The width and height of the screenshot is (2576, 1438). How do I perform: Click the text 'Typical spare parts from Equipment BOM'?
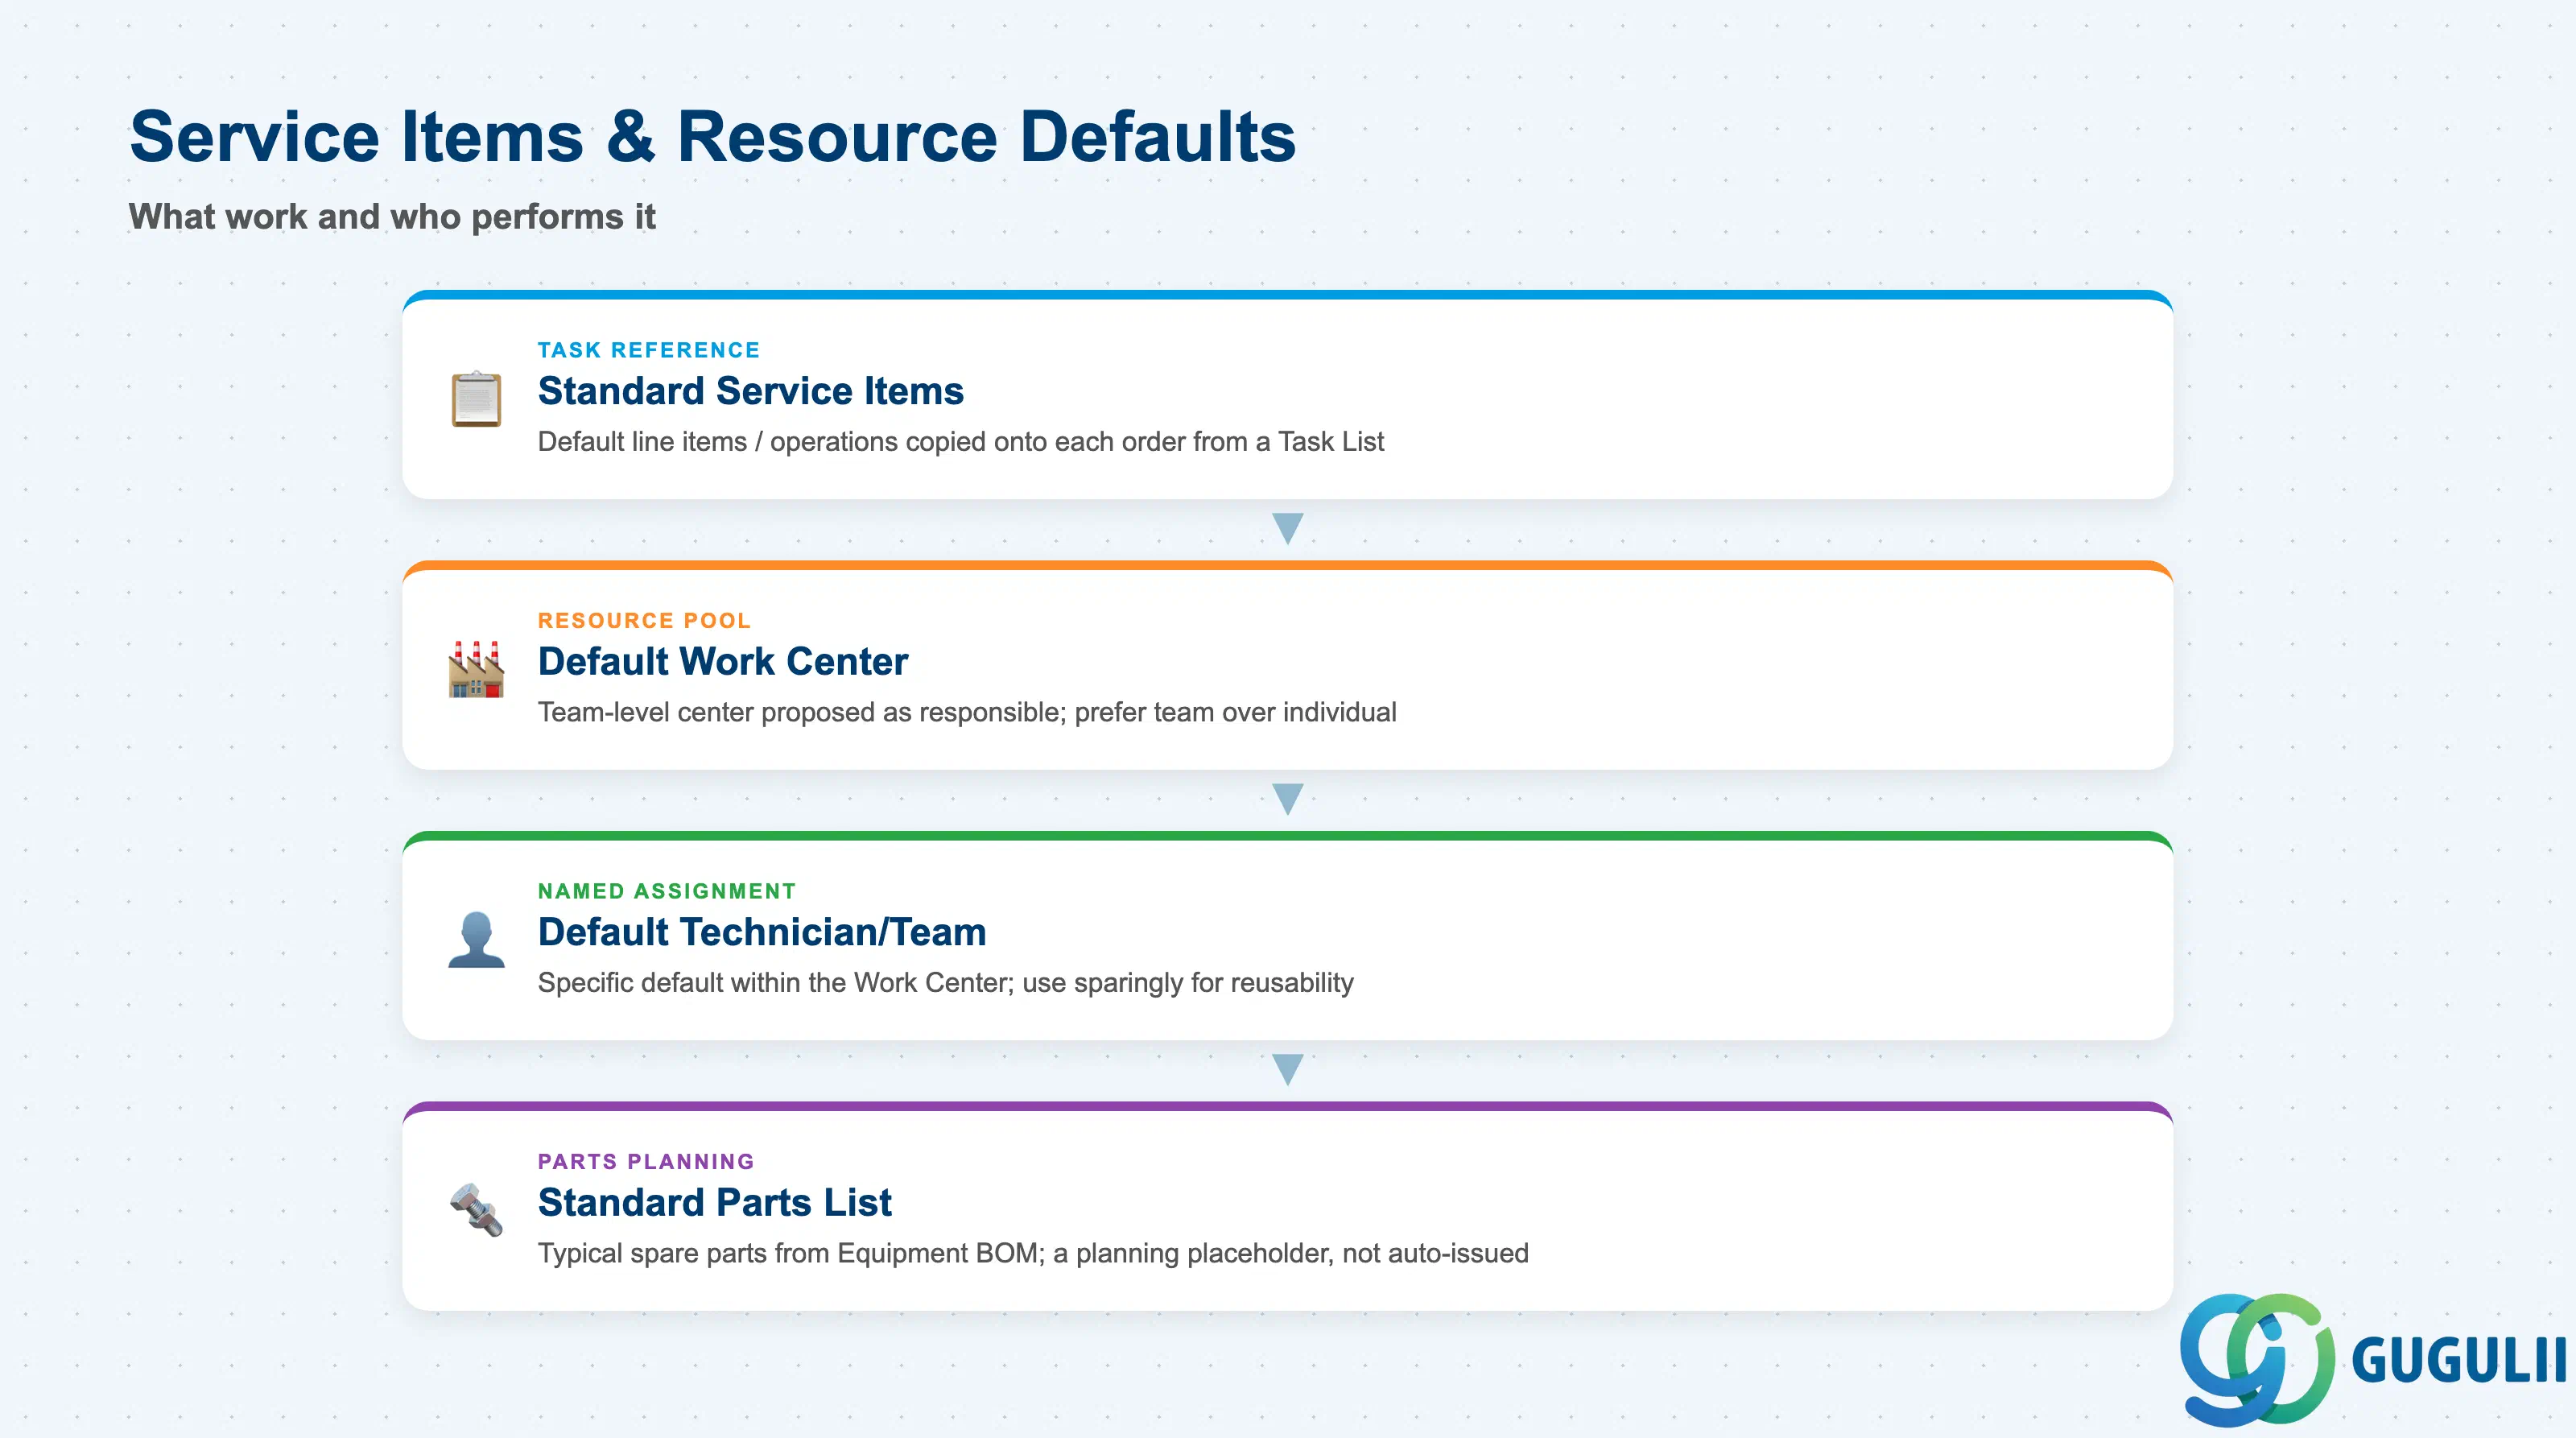pos(788,1253)
